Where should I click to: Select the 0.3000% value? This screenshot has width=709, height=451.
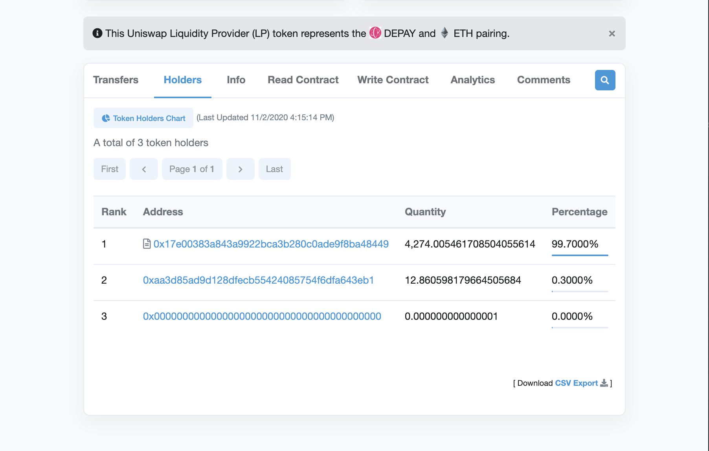click(x=572, y=280)
